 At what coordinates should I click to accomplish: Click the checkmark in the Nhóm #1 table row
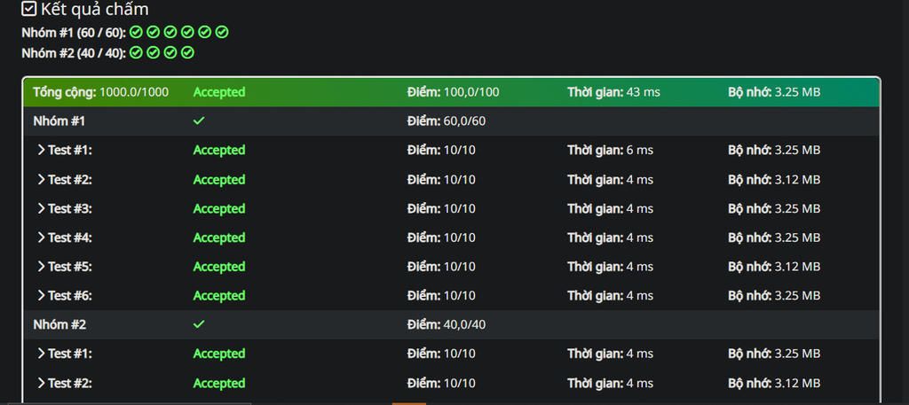[199, 121]
